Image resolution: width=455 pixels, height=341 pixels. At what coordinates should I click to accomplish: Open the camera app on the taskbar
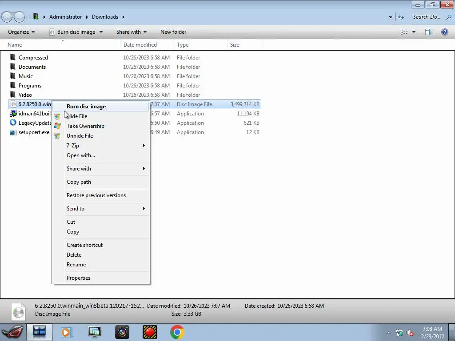coord(122,332)
